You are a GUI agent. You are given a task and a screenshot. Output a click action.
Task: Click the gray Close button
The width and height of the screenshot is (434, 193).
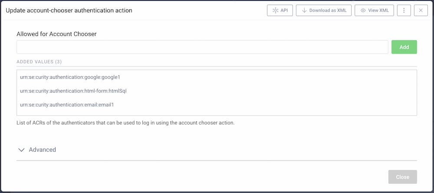point(402,177)
